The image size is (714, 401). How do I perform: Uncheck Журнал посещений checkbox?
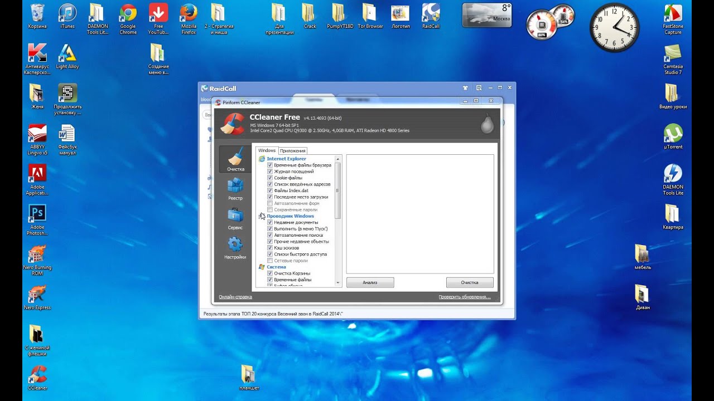(270, 172)
